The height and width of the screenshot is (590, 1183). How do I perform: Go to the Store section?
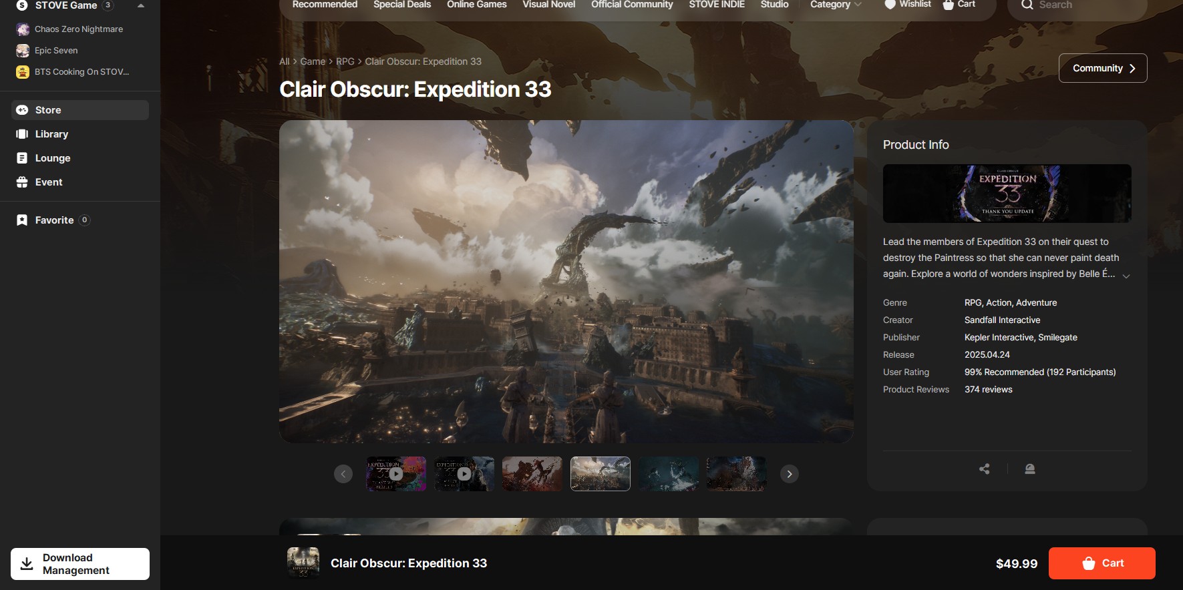tap(80, 110)
